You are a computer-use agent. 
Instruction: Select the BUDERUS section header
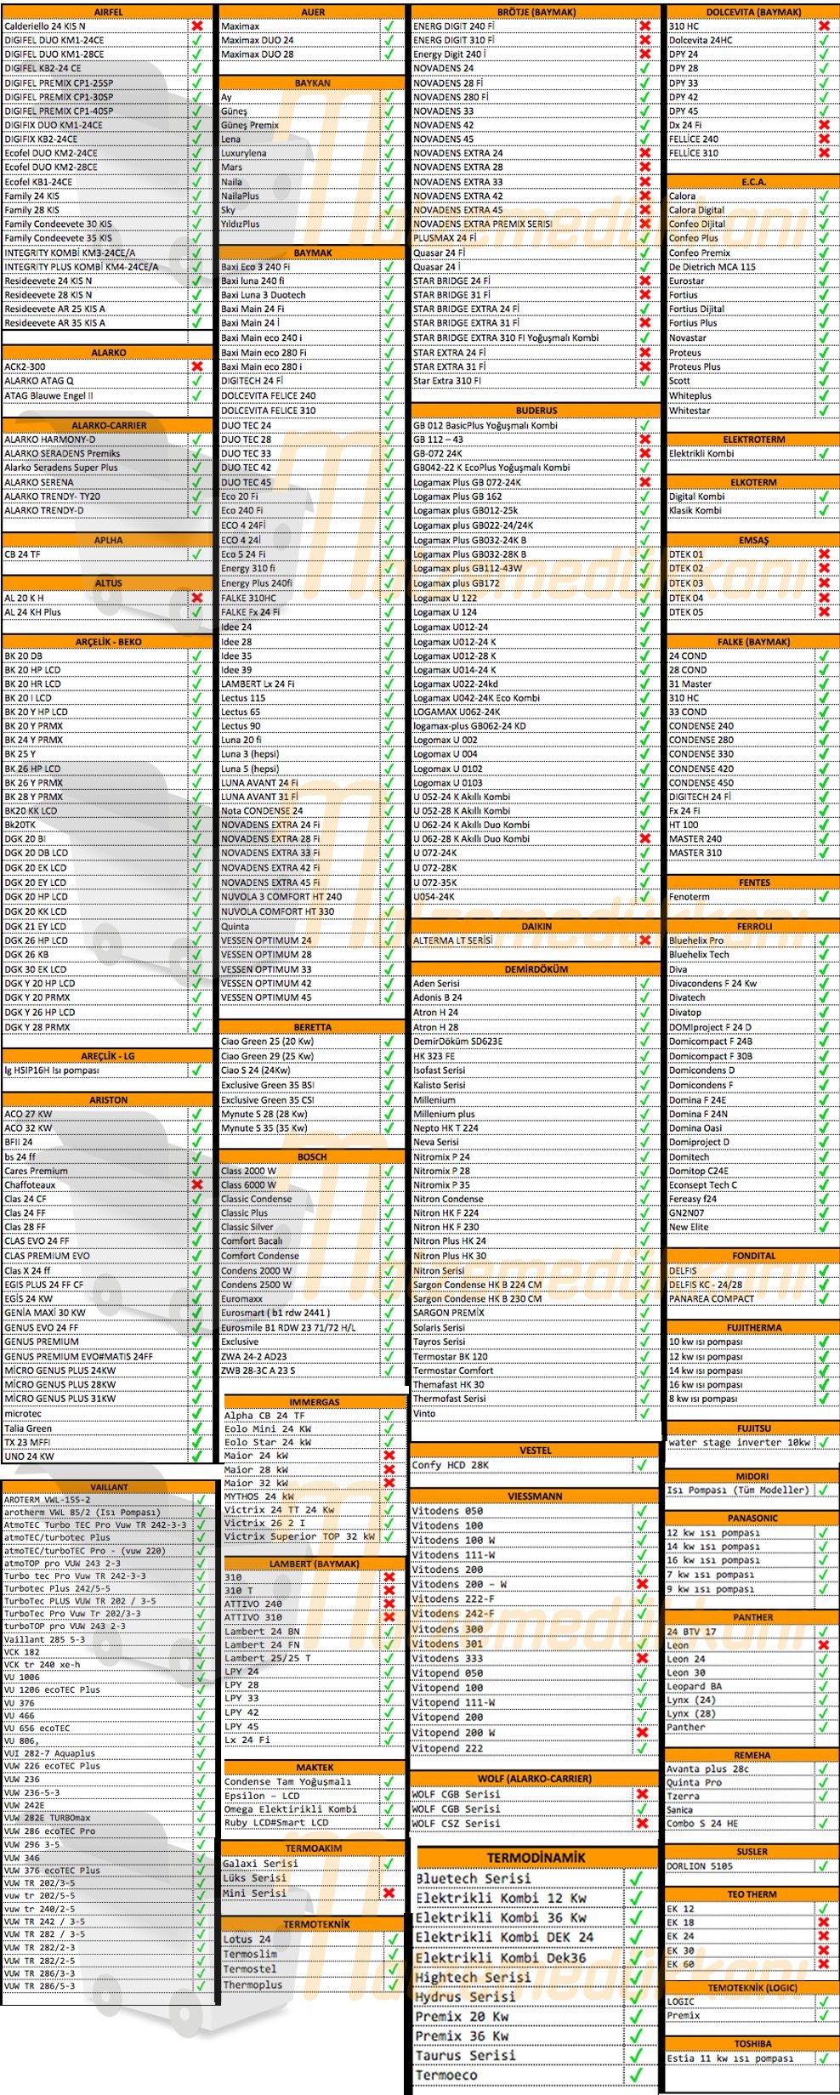coord(536,410)
